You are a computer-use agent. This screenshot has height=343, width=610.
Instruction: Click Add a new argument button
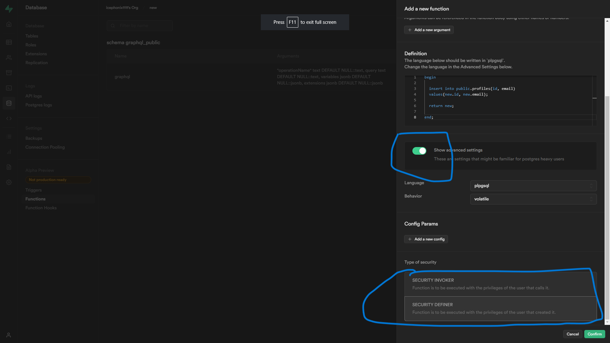(x=429, y=30)
